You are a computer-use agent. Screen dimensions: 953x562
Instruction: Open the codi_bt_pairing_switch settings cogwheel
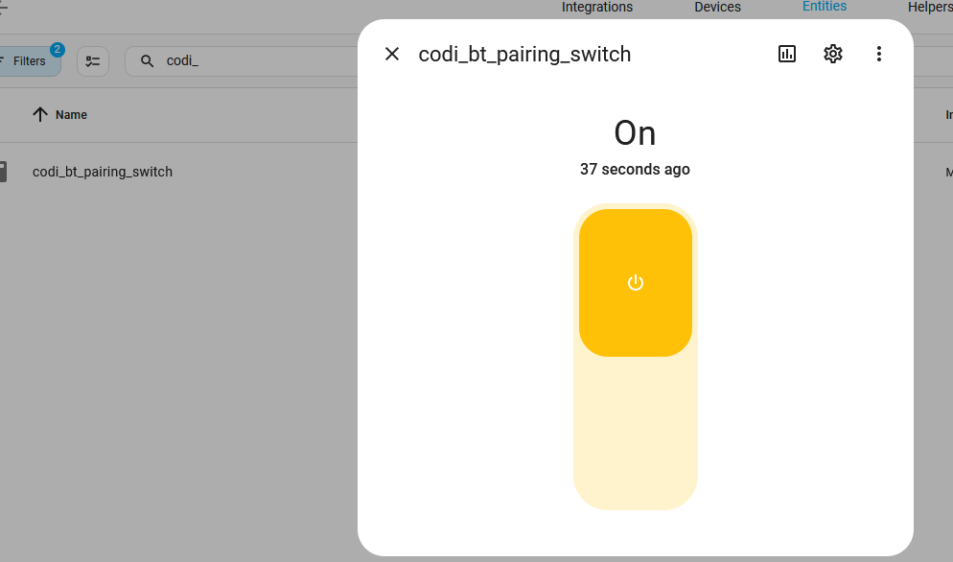coord(832,54)
